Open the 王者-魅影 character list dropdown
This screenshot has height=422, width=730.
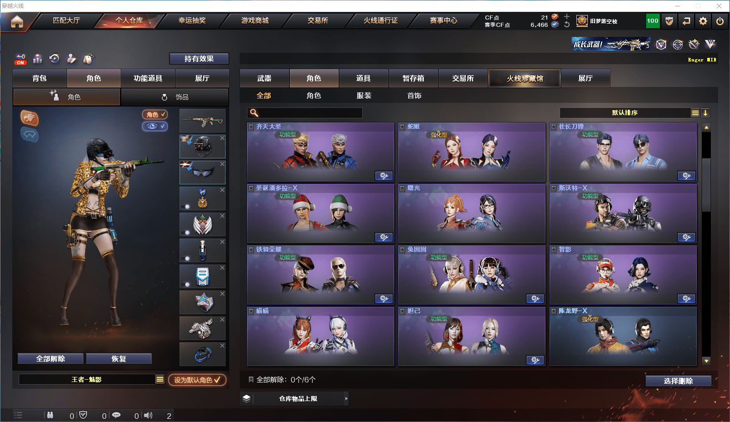(160, 379)
